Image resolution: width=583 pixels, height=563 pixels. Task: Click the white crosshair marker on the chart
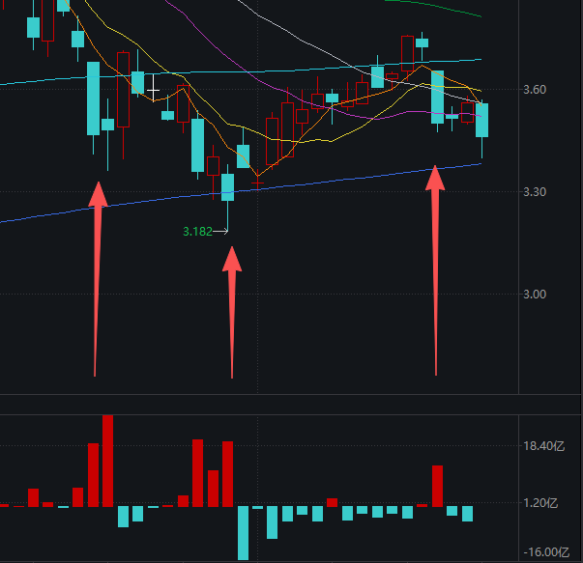click(x=153, y=90)
